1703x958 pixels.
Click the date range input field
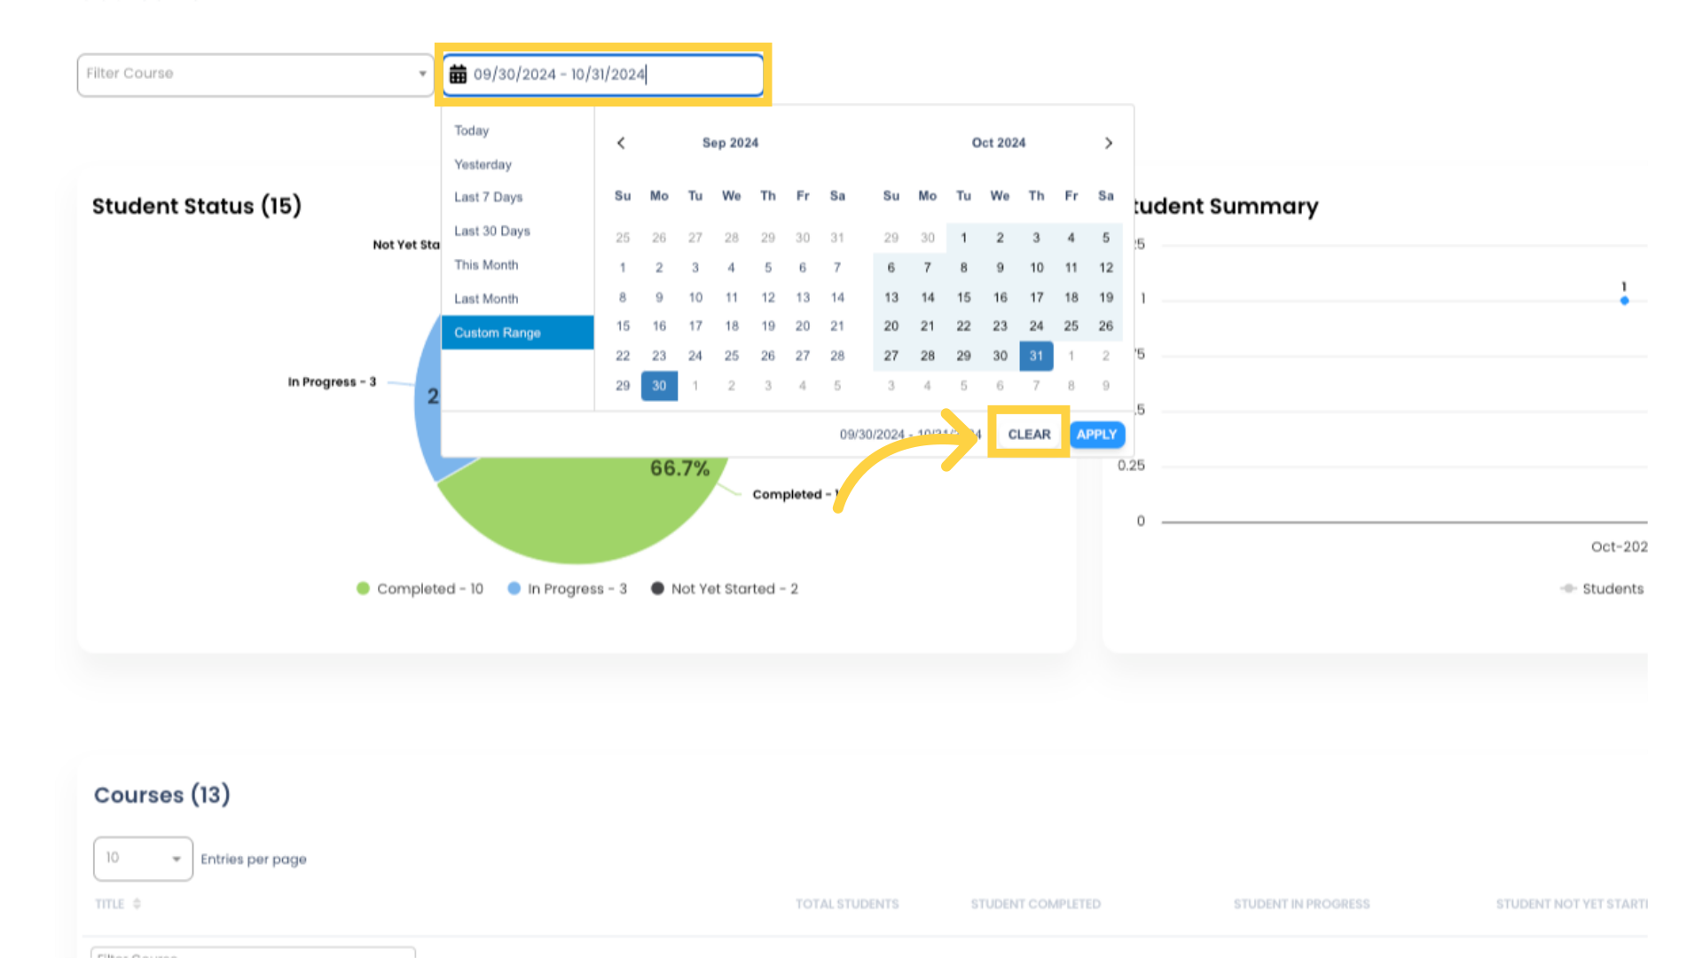coord(602,74)
